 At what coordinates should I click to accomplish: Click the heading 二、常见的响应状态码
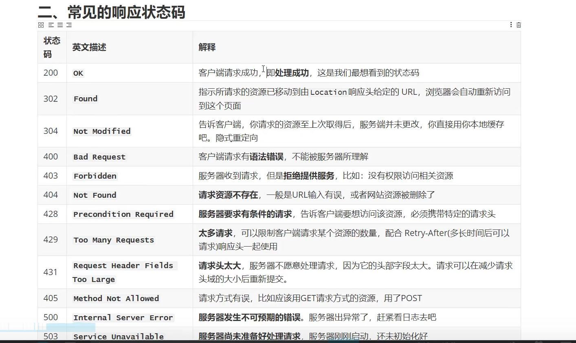(111, 12)
